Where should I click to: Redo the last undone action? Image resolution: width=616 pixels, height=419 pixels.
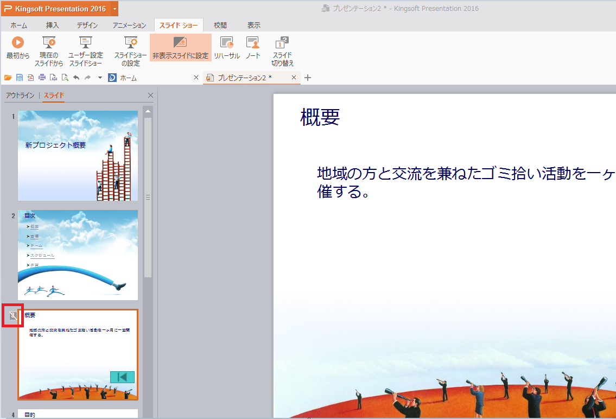[87, 78]
